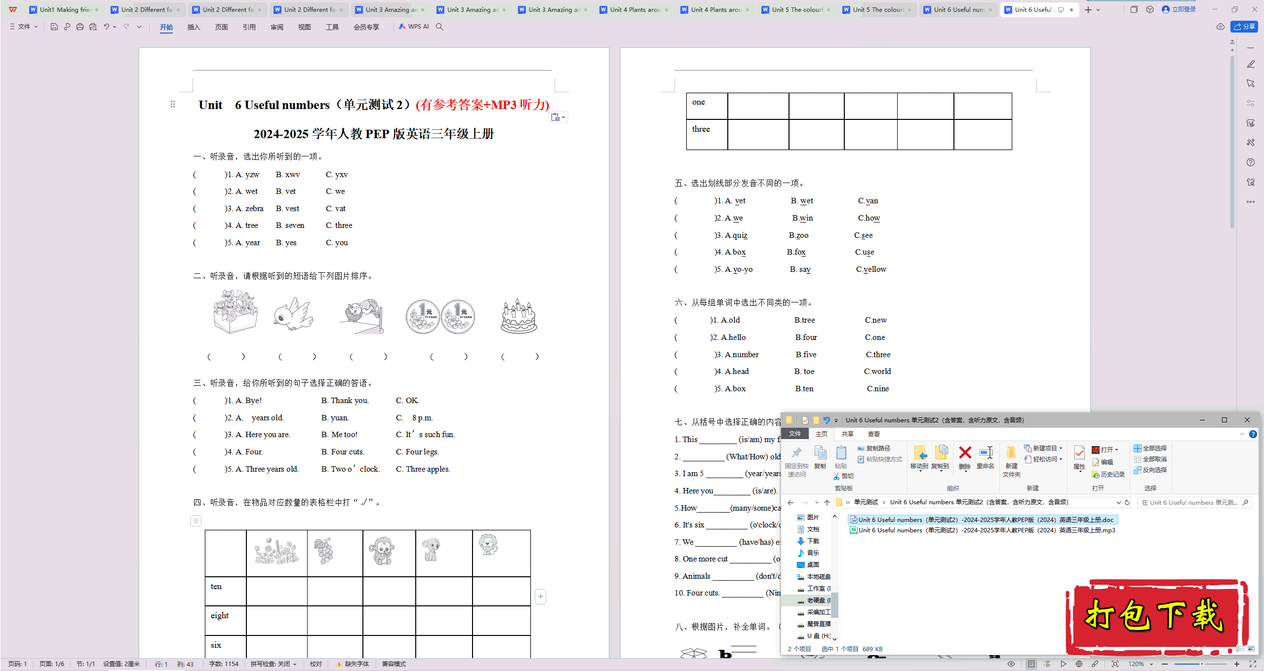The width and height of the screenshot is (1264, 671).
Task: Click the Explorer Up arrow navigation icon
Action: click(827, 503)
